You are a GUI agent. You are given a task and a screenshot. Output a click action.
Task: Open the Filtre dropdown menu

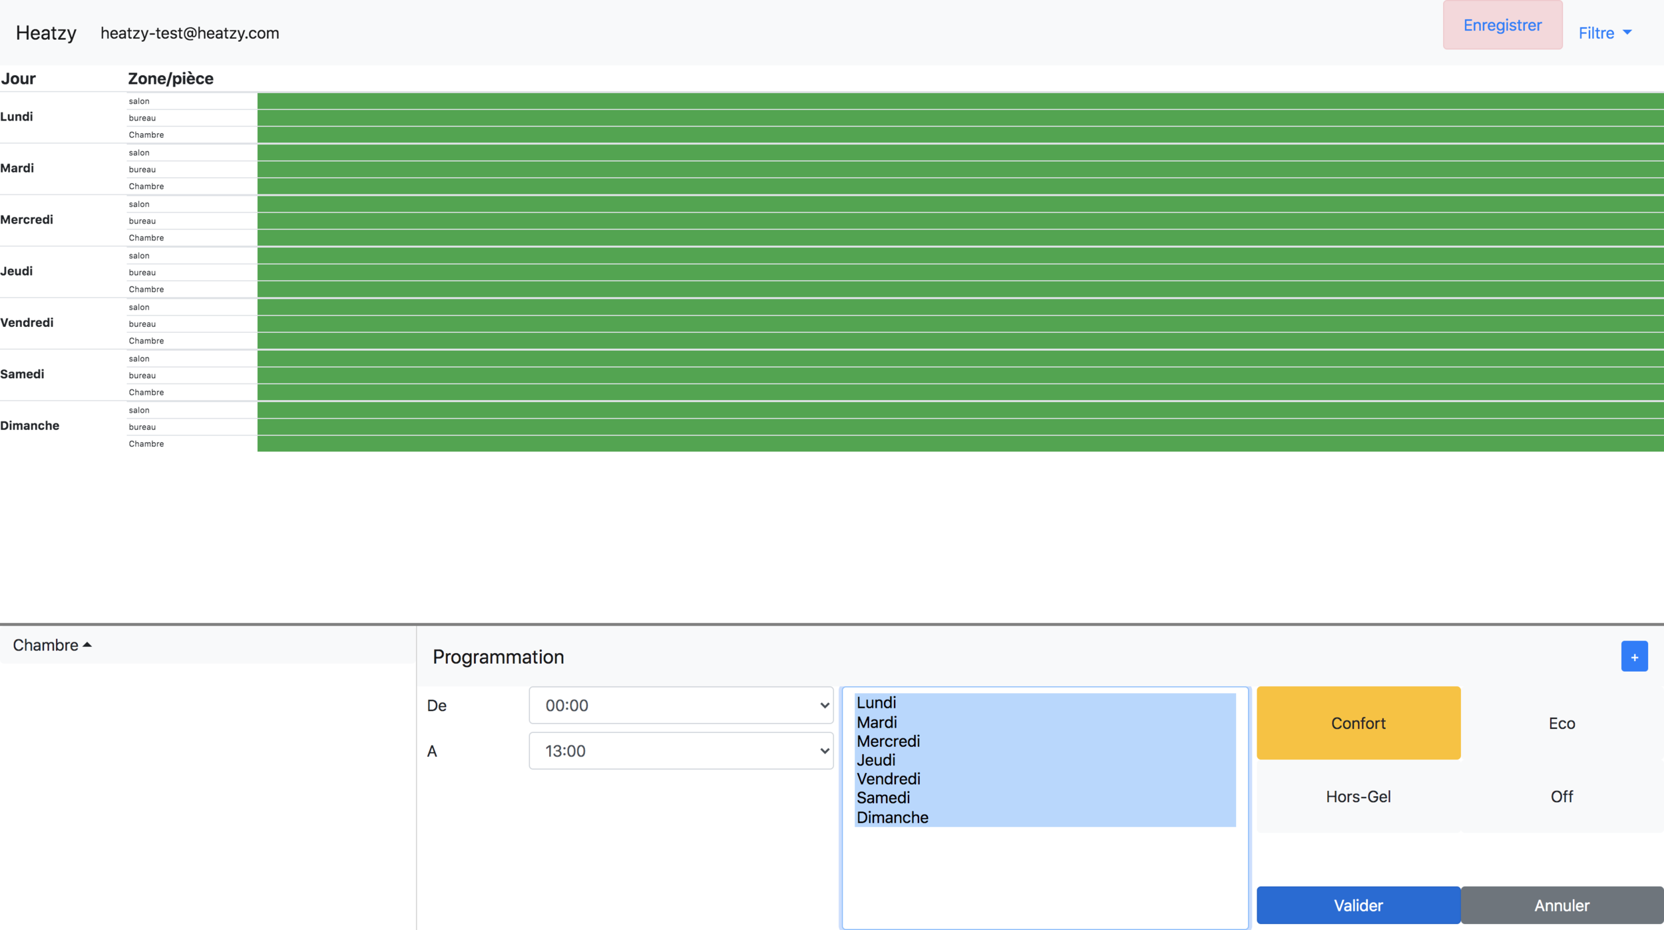click(1604, 33)
